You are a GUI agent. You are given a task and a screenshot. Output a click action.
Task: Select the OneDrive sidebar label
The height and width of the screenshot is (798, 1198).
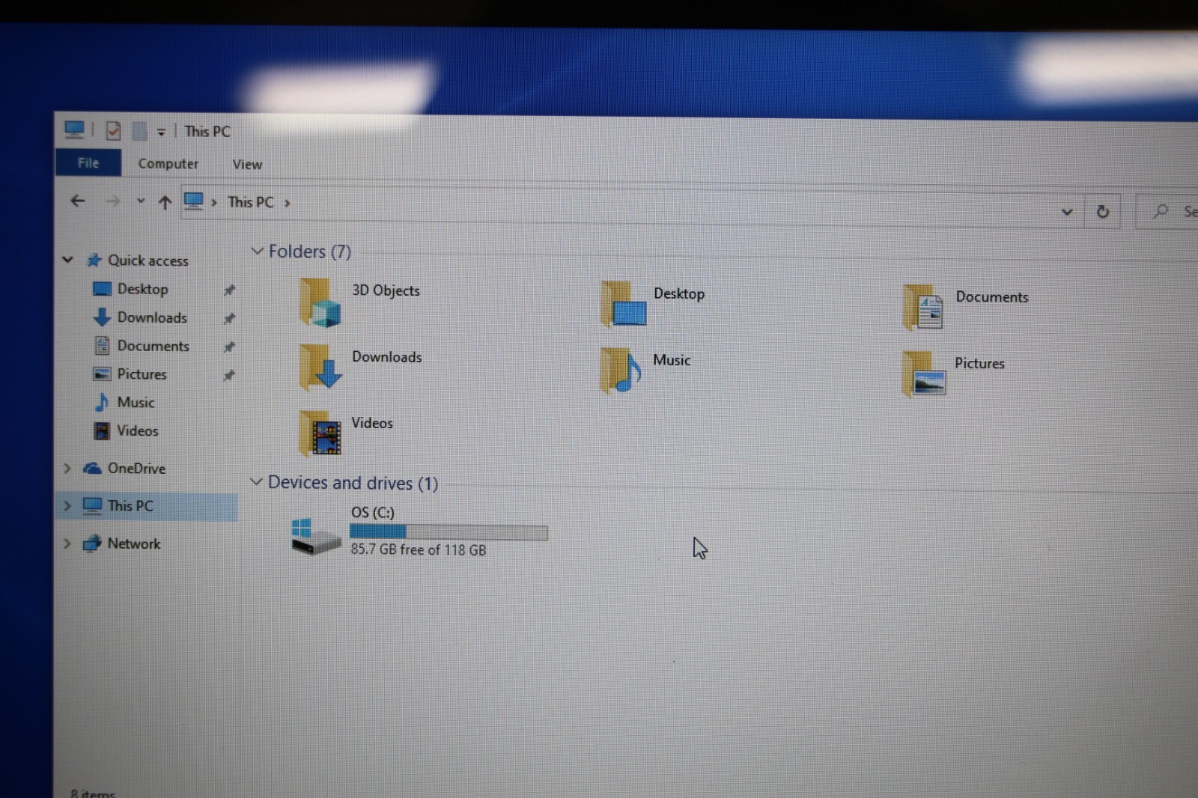click(x=136, y=469)
